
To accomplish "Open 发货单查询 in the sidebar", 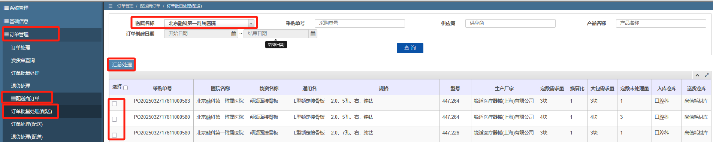I will pos(23,60).
